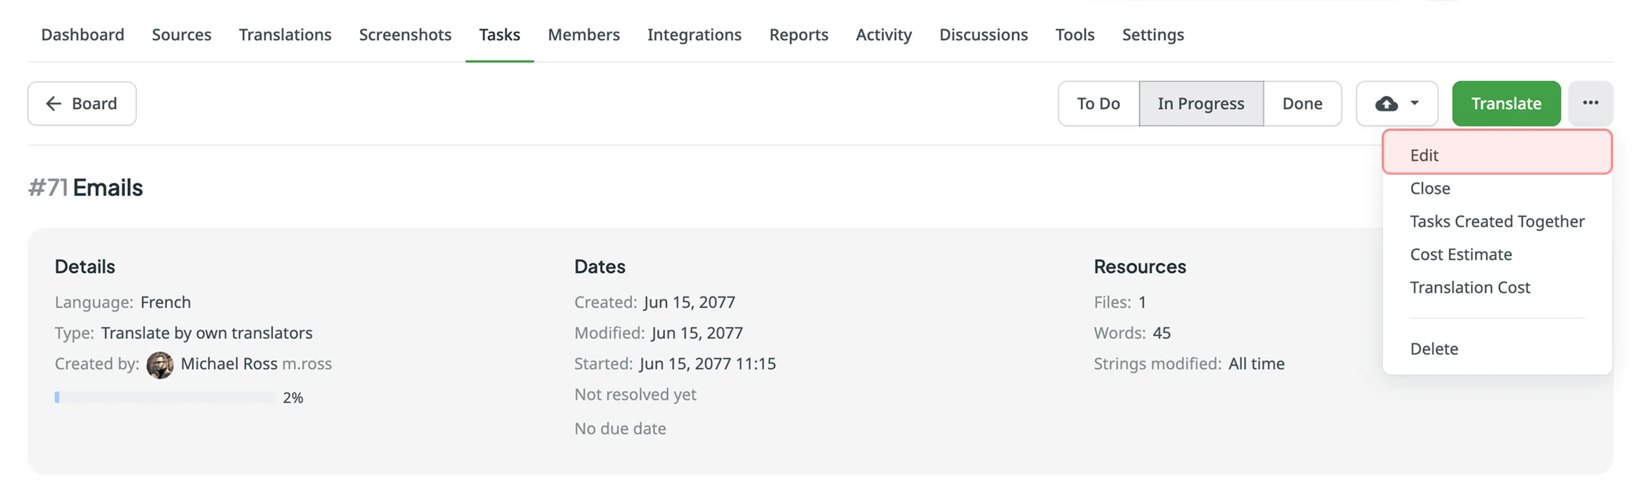The width and height of the screenshot is (1641, 502).
Task: Select Cost Estimate menu entry
Action: (1461, 254)
